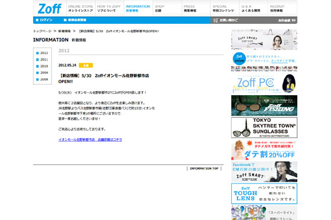The image size is (331, 220).
Task: Click the yellow category tag beside date
Action: click(x=86, y=66)
